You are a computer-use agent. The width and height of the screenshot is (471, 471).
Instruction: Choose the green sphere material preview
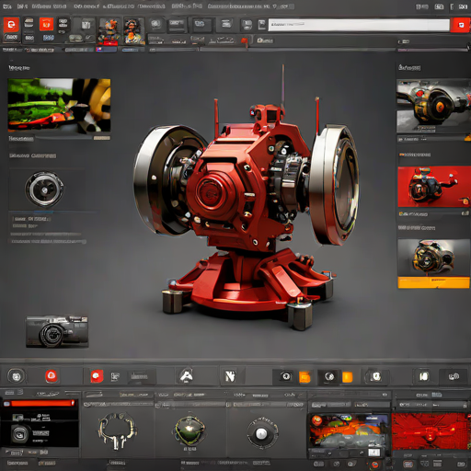tap(190, 431)
